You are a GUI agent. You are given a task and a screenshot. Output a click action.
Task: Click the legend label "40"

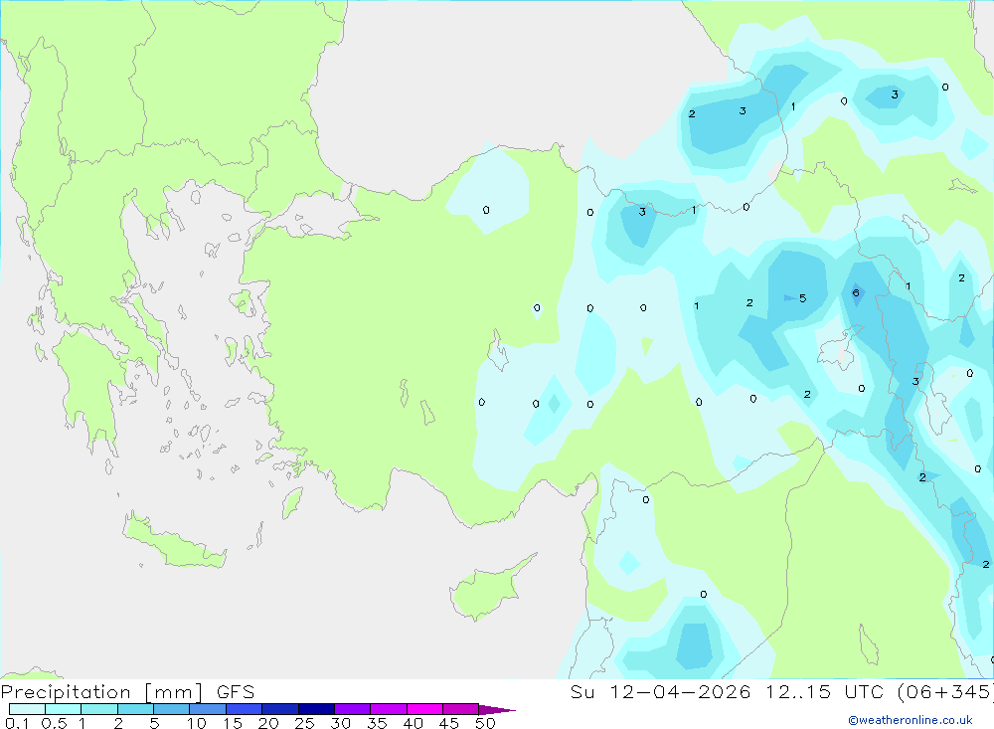tap(414, 723)
